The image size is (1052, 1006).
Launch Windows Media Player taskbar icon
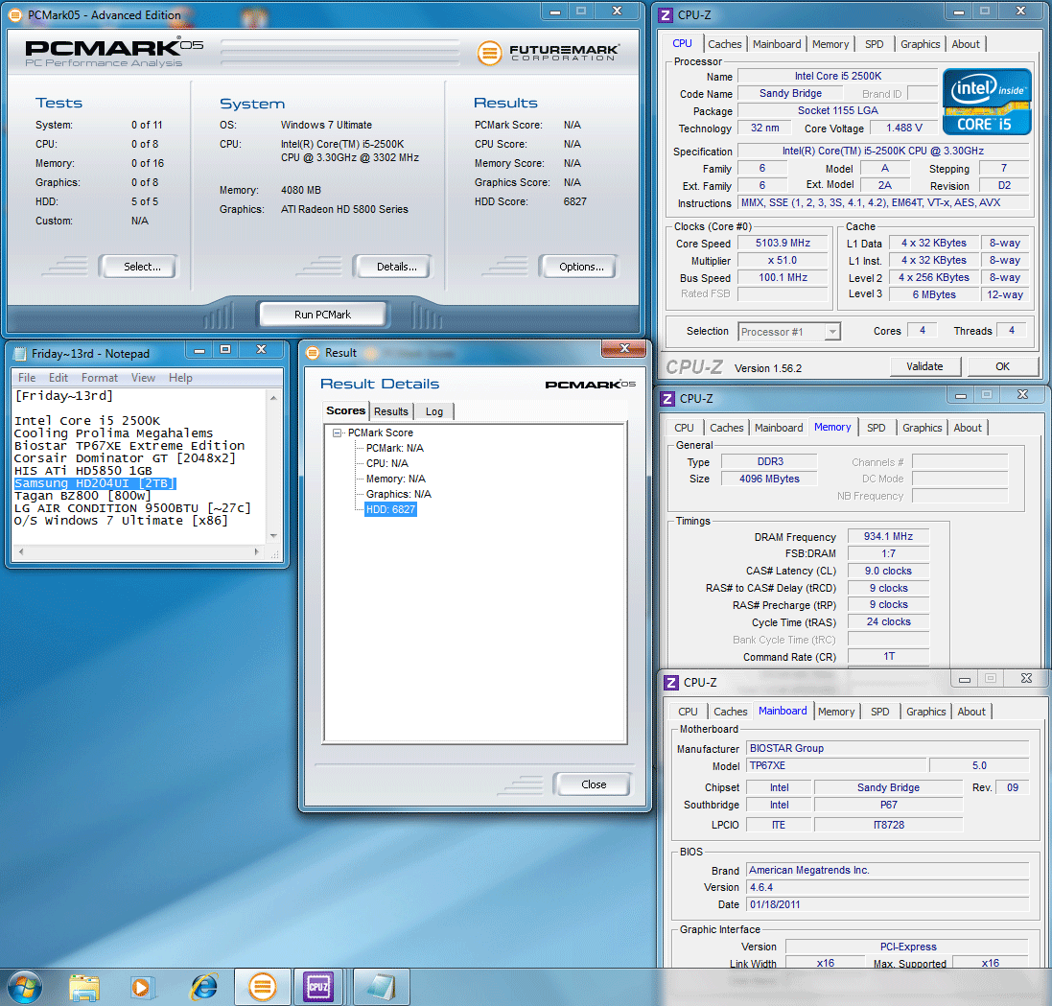click(143, 986)
